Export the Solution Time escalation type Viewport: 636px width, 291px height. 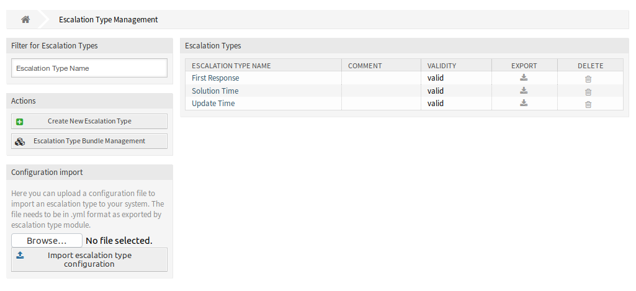524,91
